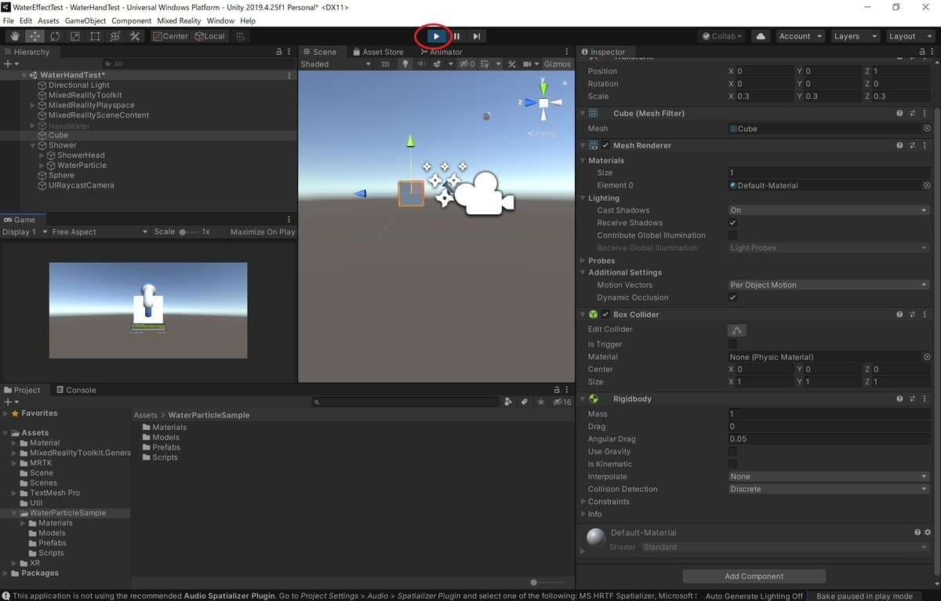Select the Move tool in toolbar
The width and height of the screenshot is (941, 601).
[x=35, y=36]
